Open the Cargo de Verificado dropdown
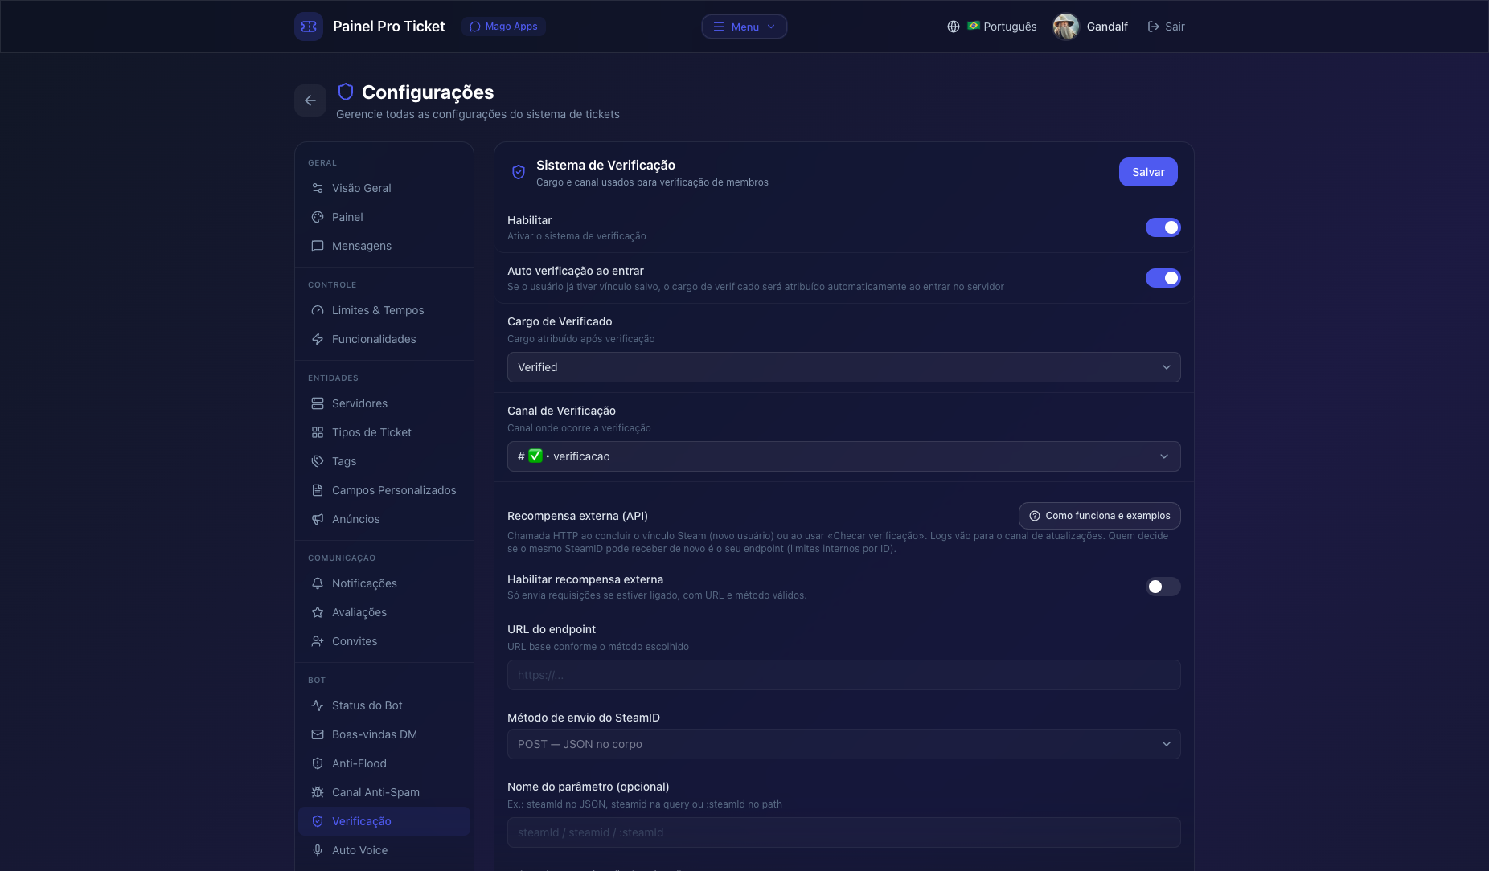This screenshot has height=871, width=1489. 844,367
